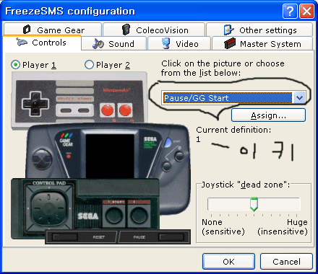
Task: Click the Other settings tab icon
Action: point(228,30)
